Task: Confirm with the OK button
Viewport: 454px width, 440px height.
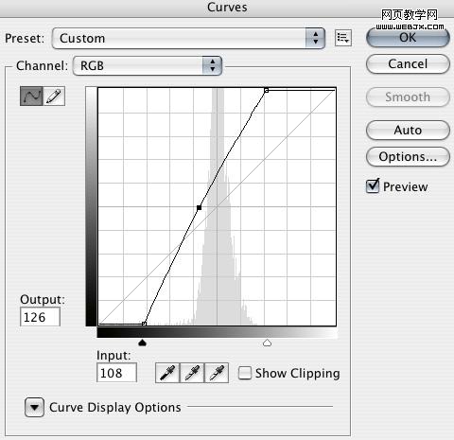Action: coord(408,38)
